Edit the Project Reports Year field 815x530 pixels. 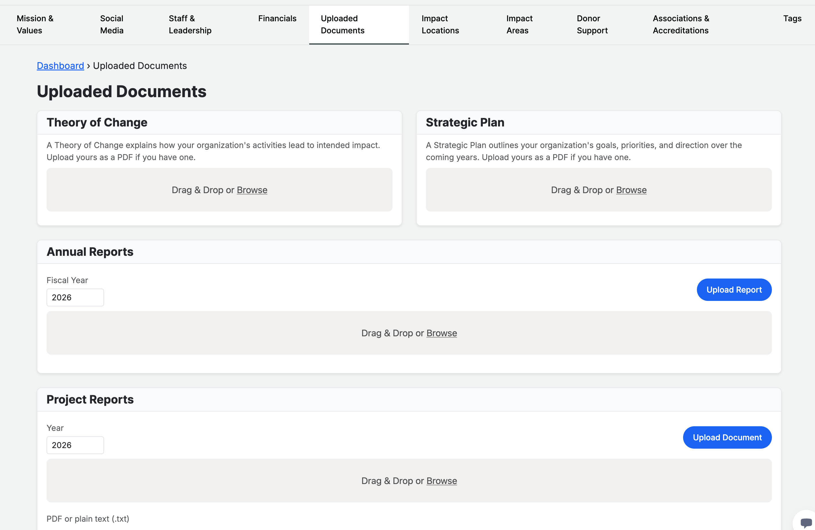[75, 445]
